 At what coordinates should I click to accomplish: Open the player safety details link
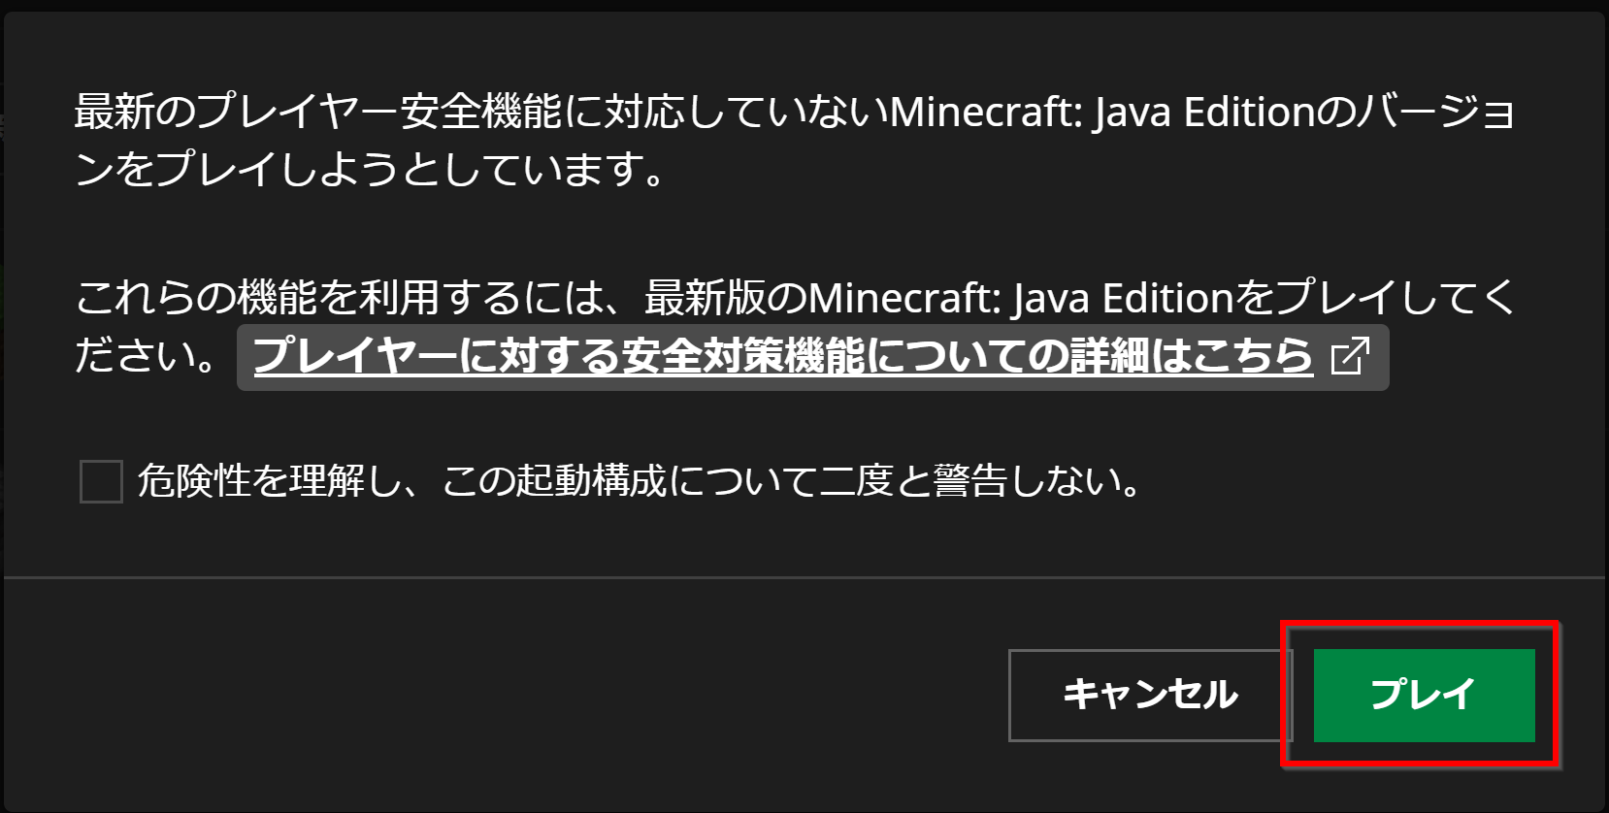point(812,357)
